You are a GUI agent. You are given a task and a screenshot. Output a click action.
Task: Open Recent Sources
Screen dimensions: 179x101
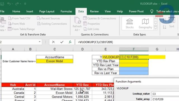point(48,18)
